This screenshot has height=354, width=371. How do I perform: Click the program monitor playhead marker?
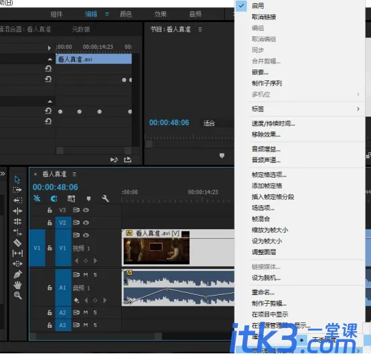click(222, 156)
